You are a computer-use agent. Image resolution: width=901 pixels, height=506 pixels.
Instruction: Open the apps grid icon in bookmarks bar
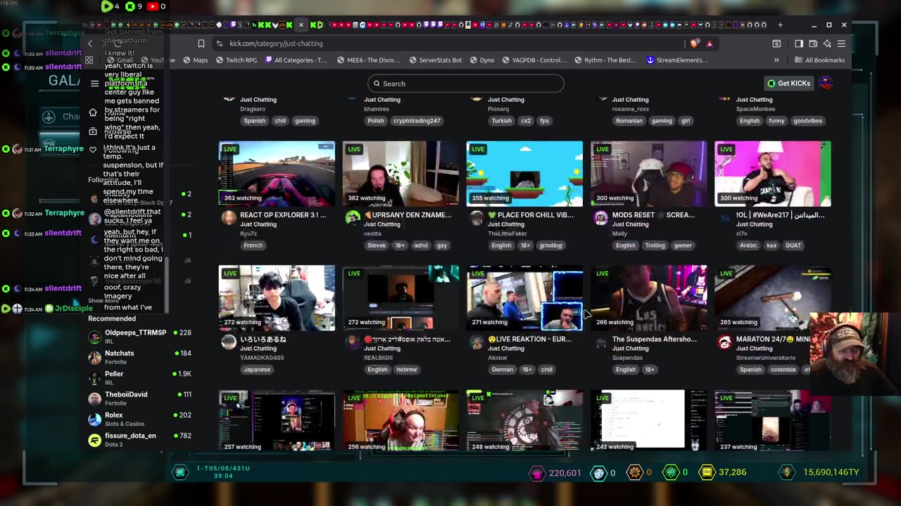pyautogui.click(x=89, y=60)
